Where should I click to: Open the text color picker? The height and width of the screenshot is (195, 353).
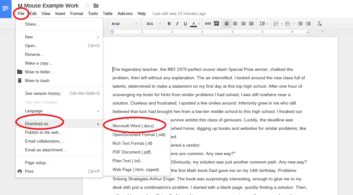pos(194,24)
